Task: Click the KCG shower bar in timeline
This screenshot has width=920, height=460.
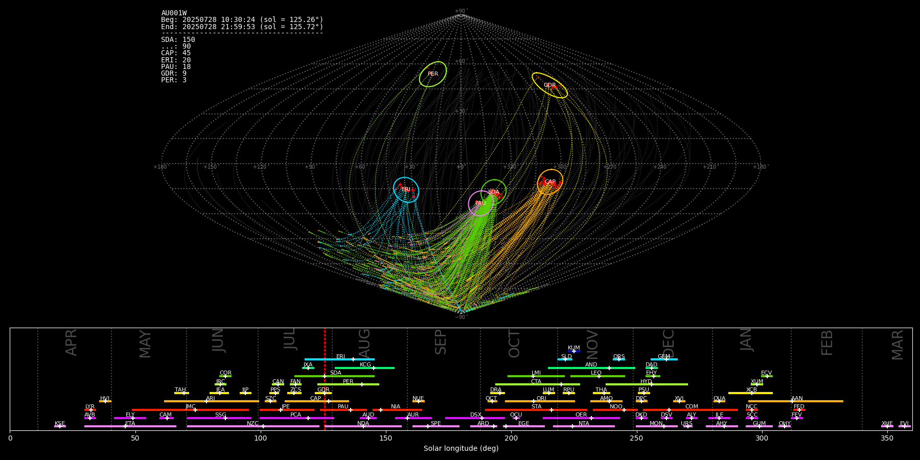Action: 364,367
